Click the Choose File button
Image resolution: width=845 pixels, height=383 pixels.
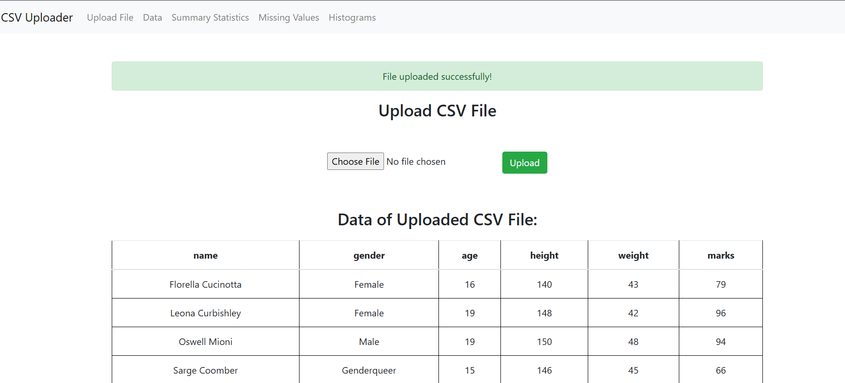pyautogui.click(x=355, y=161)
